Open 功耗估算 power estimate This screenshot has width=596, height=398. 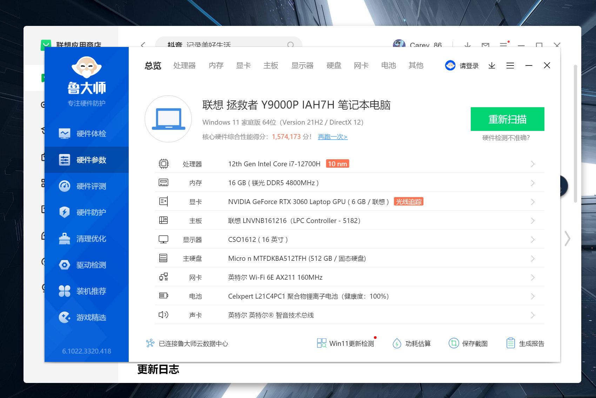coord(411,343)
